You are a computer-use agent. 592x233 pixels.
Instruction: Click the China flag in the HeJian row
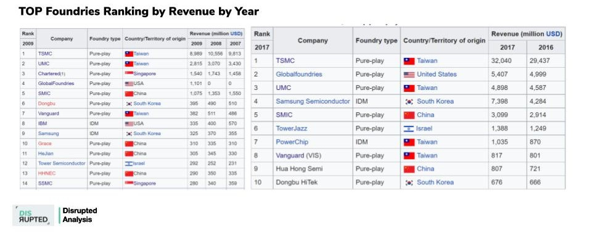129,153
